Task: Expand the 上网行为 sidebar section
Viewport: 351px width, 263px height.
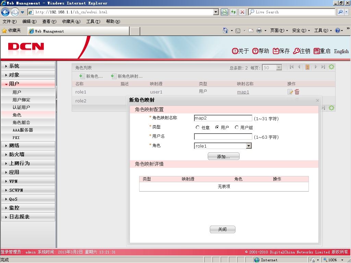Action: (28, 163)
